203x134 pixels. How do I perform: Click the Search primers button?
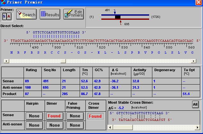[26, 14]
